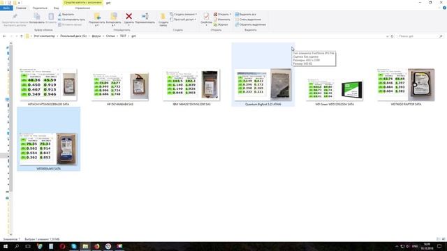Select the WD740GD RAPTOR SATA thumbnail
Viewport: 447px width, 251px height.
point(406,85)
